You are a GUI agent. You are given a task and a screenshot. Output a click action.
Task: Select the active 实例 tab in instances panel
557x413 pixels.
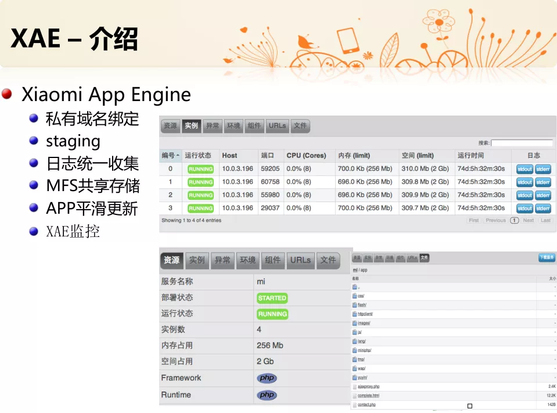(x=192, y=125)
